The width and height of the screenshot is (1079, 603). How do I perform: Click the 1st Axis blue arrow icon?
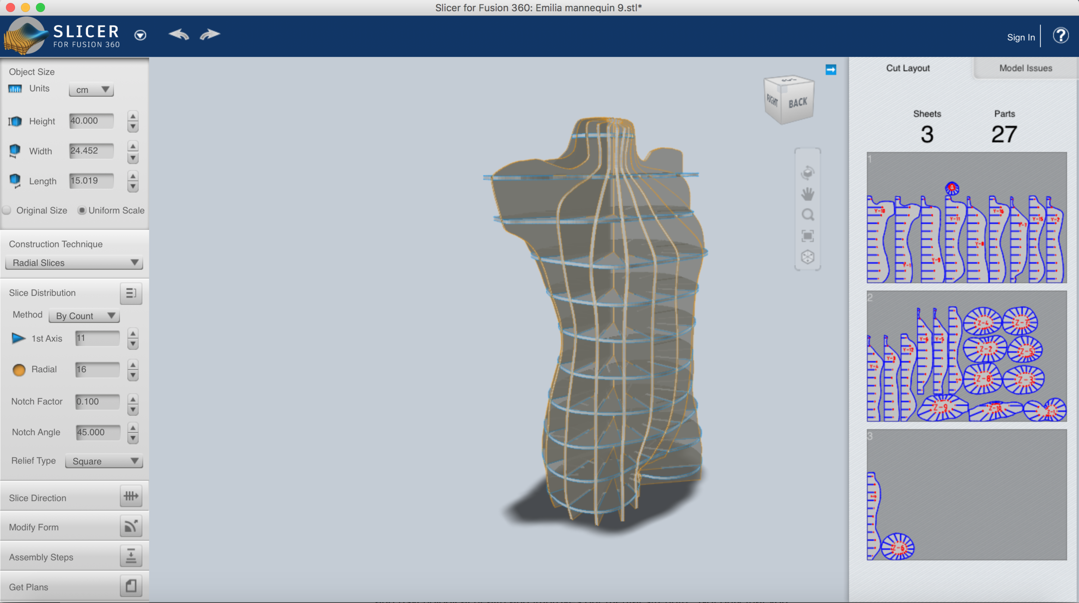(18, 339)
